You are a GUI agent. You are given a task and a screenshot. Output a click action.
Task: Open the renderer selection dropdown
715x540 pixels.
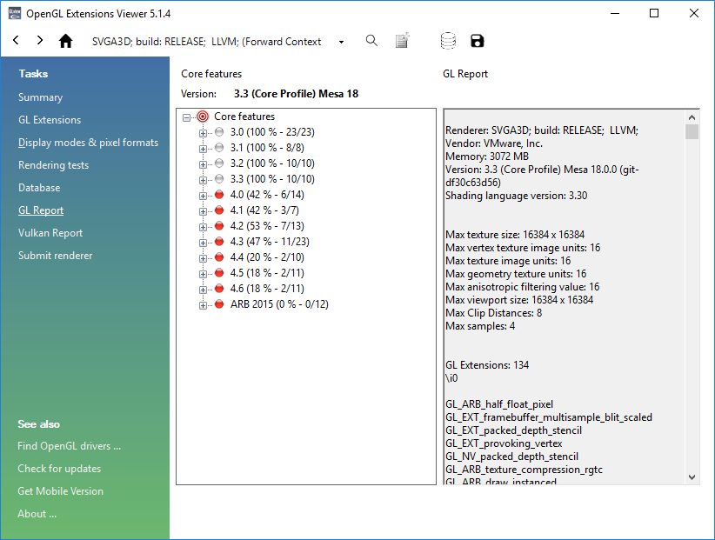[342, 40]
